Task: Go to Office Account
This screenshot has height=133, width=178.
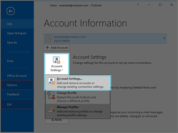Action: click(x=17, y=76)
